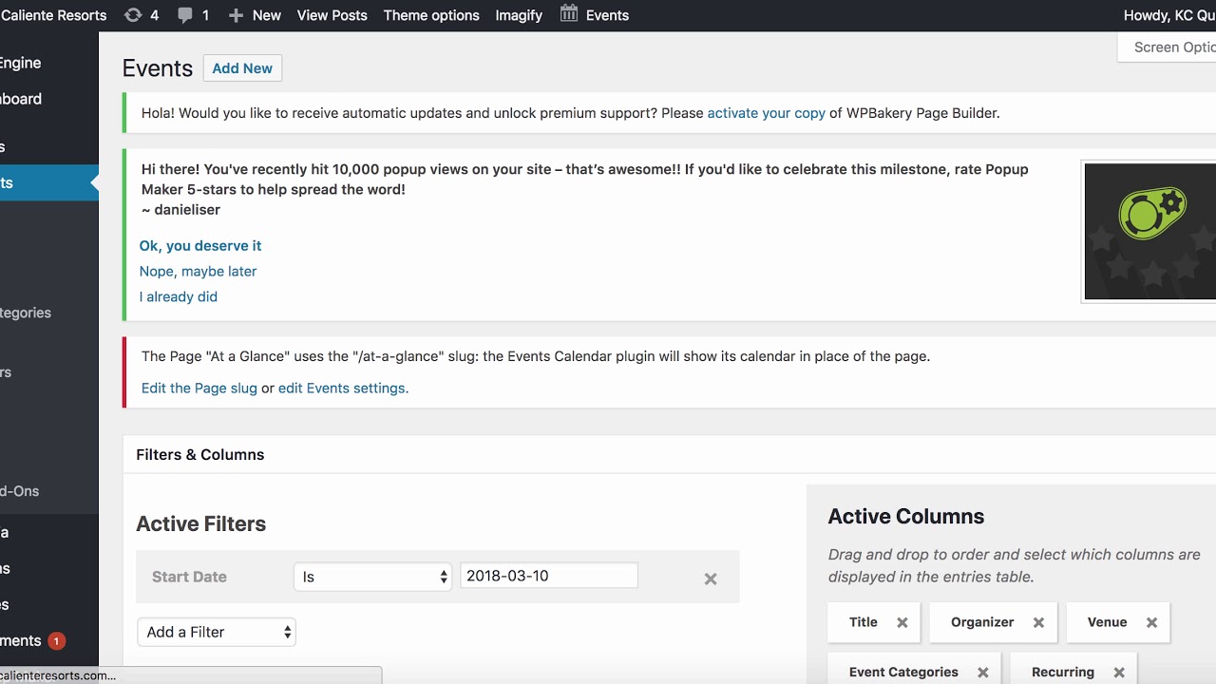Click the Start Date value field 2018-03-10
The image size is (1216, 684).
549,576
